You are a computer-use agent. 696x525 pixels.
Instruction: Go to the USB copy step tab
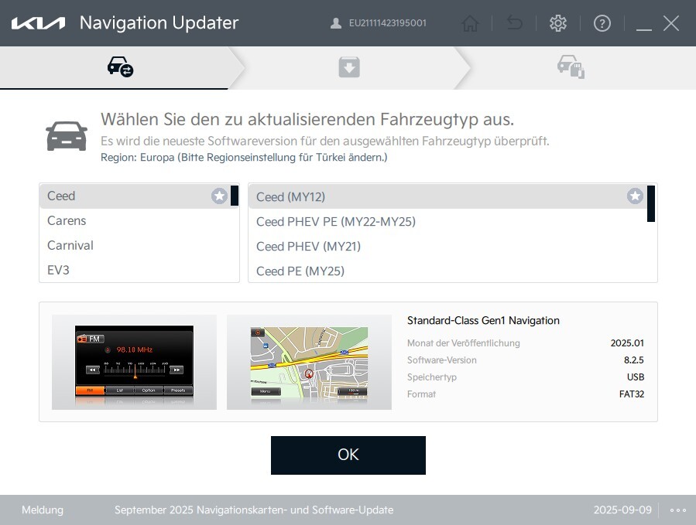pyautogui.click(x=571, y=68)
